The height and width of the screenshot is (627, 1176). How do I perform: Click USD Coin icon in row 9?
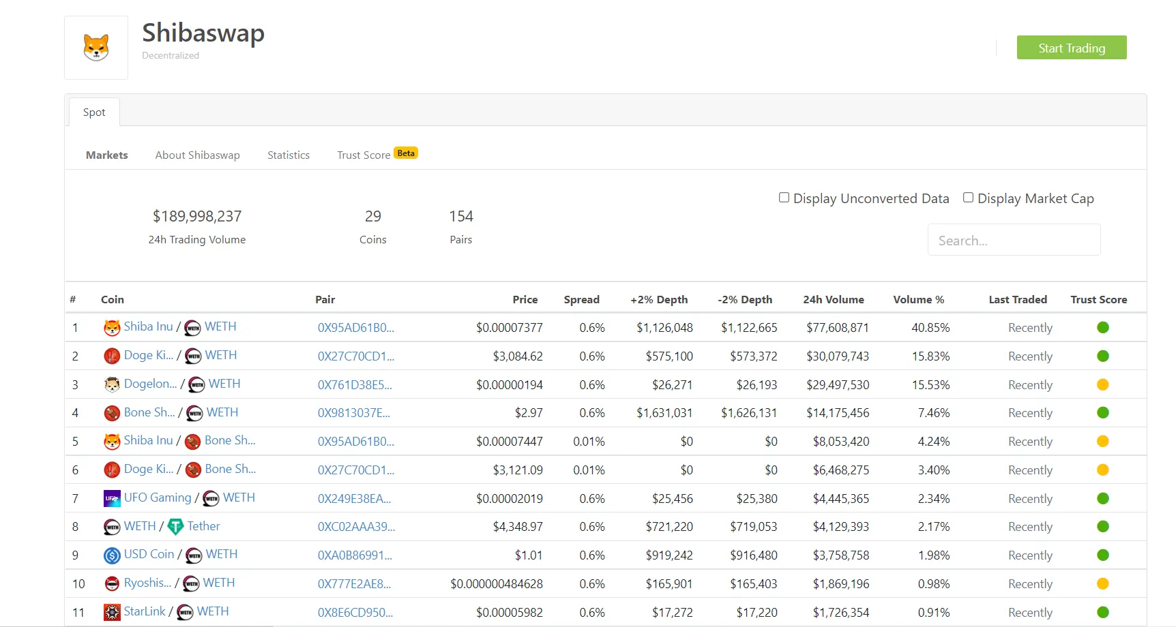tap(112, 555)
